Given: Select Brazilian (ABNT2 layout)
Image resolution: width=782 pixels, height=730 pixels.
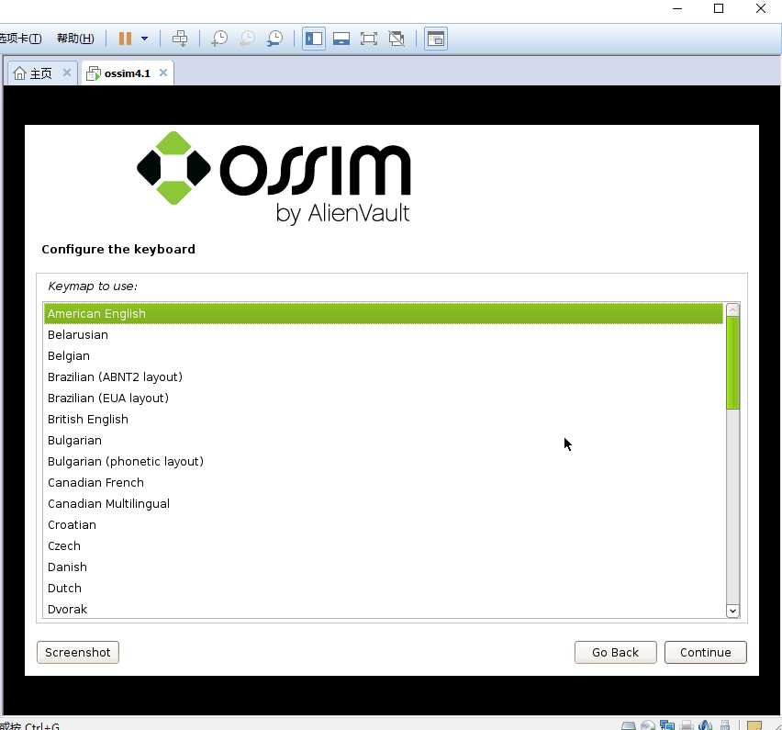Looking at the screenshot, I should point(383,377).
